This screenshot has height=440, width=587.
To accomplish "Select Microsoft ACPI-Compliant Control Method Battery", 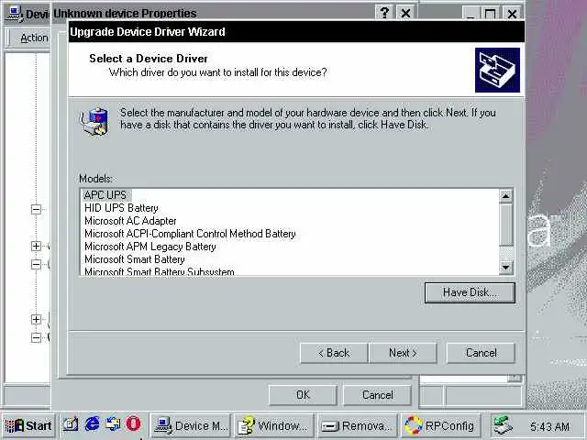I will pyautogui.click(x=190, y=234).
